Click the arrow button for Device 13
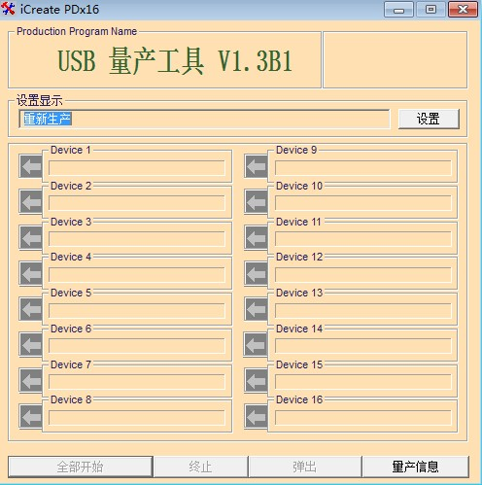The height and width of the screenshot is (485, 482). click(256, 309)
